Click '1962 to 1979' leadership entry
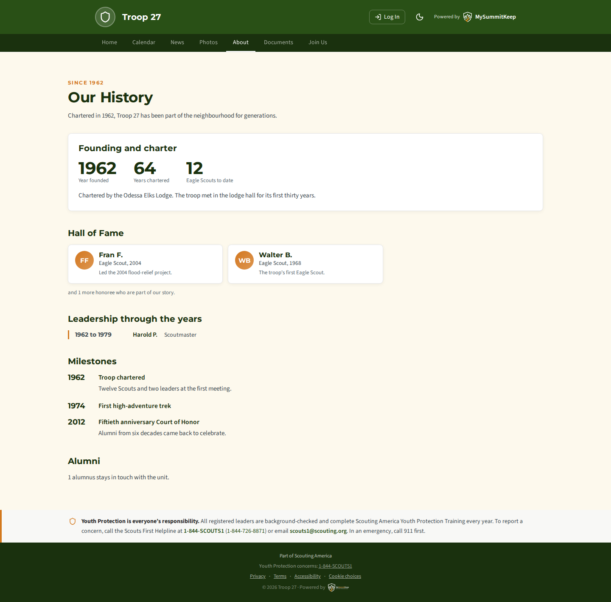 [x=93, y=335]
